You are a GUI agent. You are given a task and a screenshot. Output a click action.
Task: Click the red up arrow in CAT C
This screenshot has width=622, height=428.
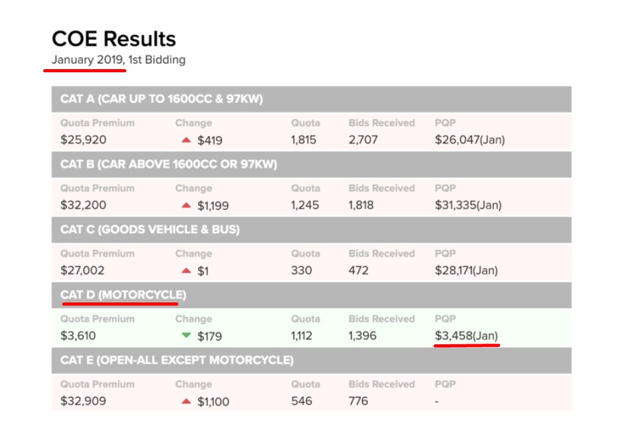[186, 270]
